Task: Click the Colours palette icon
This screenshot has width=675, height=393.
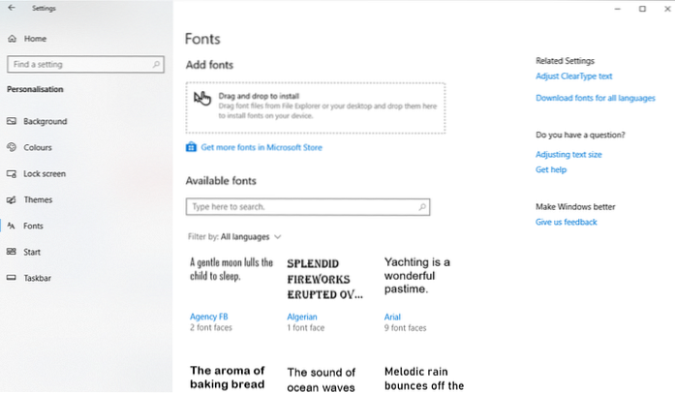Action: pyautogui.click(x=12, y=148)
